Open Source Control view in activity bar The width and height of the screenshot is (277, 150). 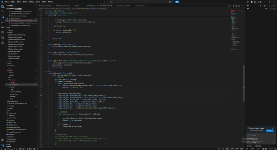coord(2,17)
